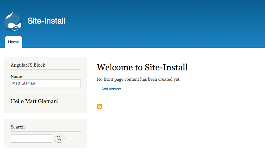
Task: Click the Site-Install site title
Action: point(46,21)
